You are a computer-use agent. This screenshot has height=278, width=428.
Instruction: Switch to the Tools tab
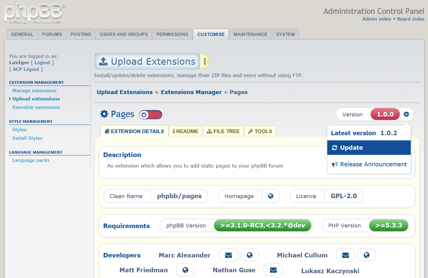(260, 131)
